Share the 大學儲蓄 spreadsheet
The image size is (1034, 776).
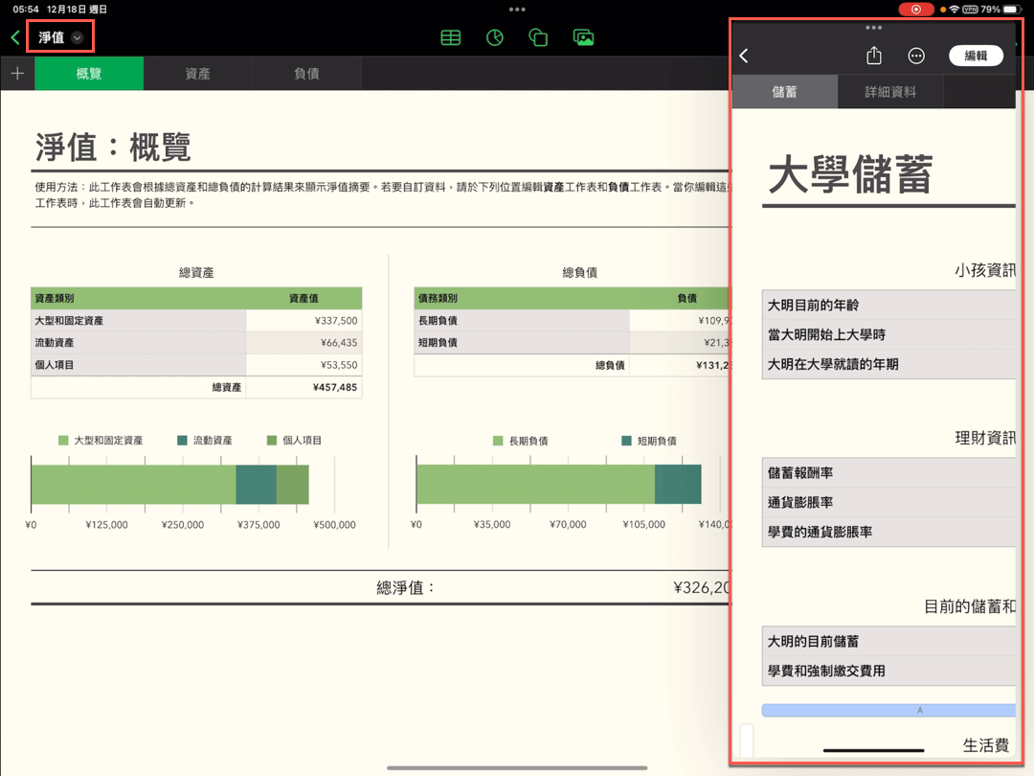(874, 56)
